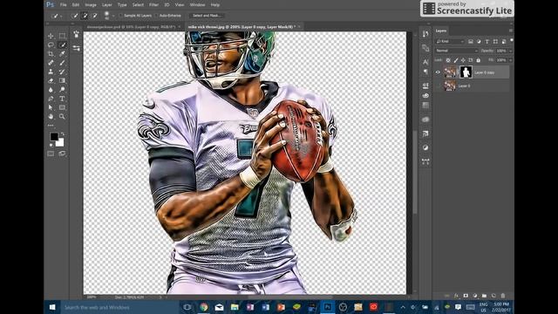558x314 pixels.
Task: Select the Eyedropper tool
Action: click(62, 54)
